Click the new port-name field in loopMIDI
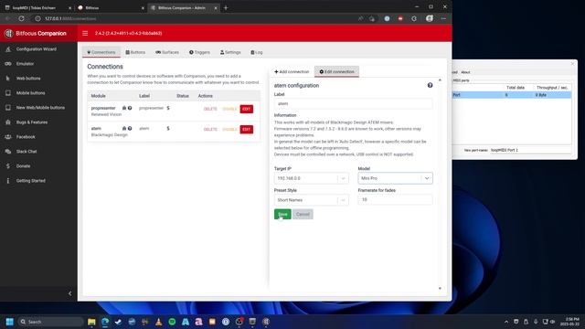585x329 pixels. coord(530,150)
